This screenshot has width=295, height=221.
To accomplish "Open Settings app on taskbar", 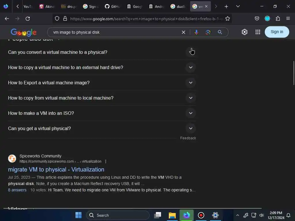I will tap(215, 215).
